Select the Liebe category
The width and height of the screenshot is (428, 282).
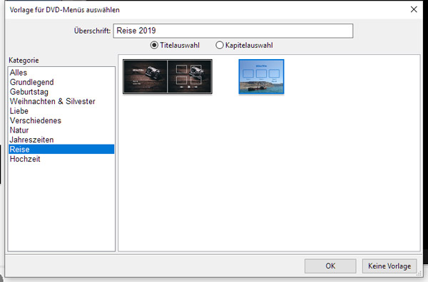[61, 111]
